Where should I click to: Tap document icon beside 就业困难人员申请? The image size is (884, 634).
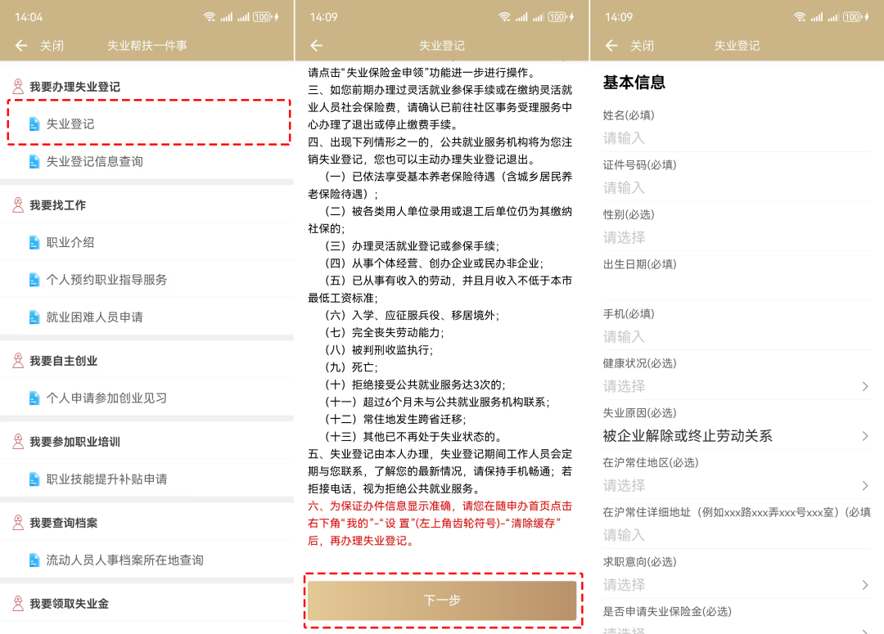(x=34, y=317)
